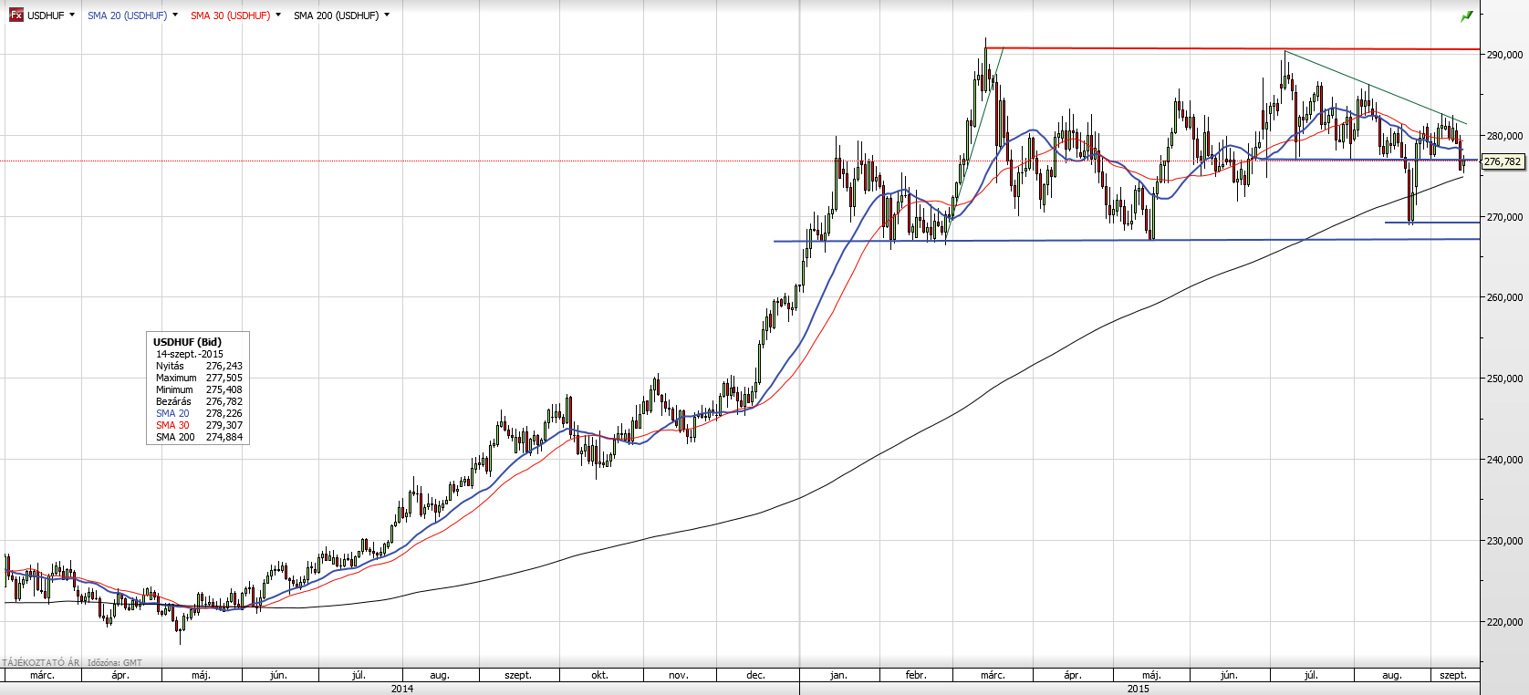Click the 220,000 price axis label
The height and width of the screenshot is (695, 1529).
(1504, 622)
